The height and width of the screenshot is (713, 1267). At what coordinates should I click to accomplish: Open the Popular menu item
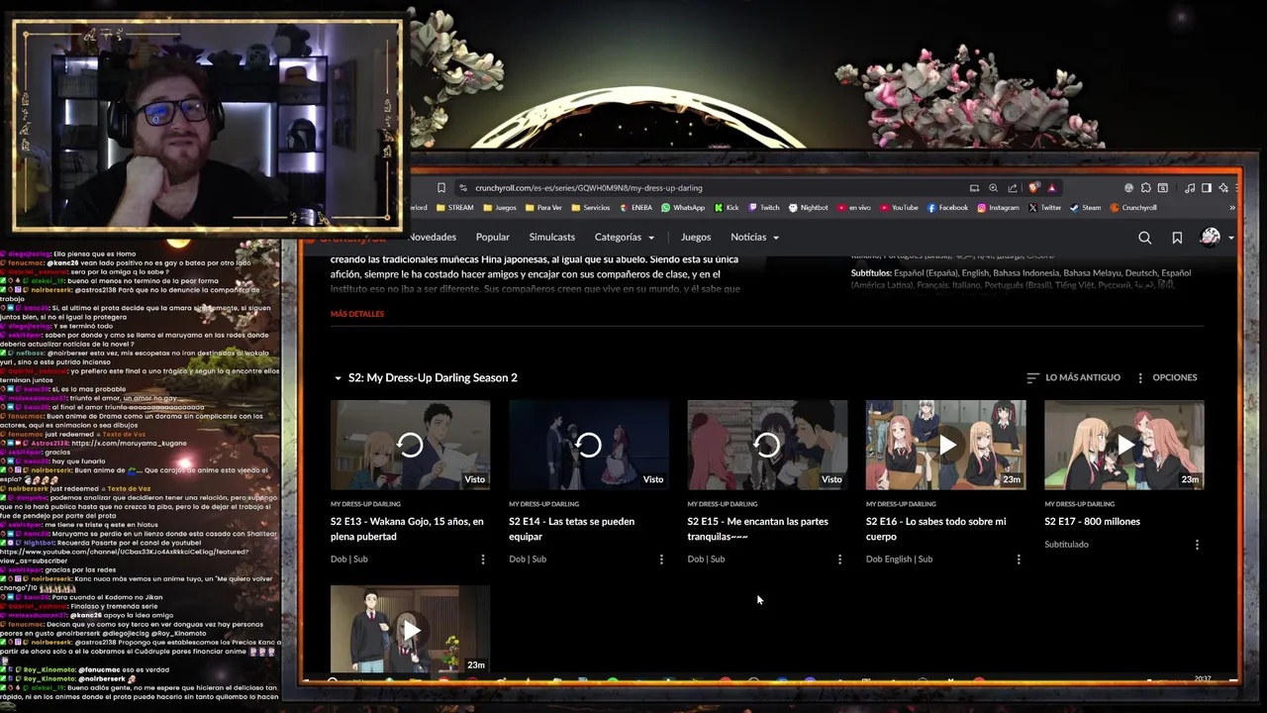492,237
